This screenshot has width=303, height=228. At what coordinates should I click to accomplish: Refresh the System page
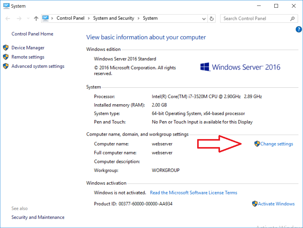pos(212,18)
